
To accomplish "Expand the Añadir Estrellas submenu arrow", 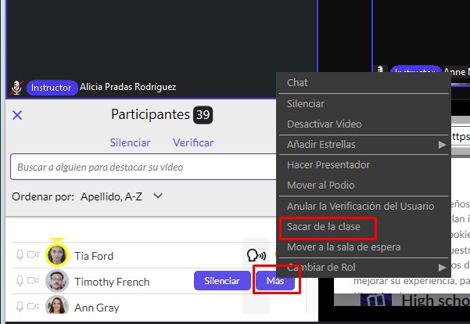I will tap(442, 145).
